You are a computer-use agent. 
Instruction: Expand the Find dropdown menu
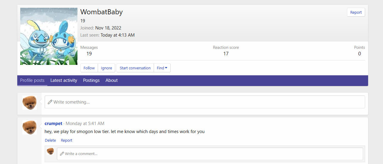pos(162,68)
